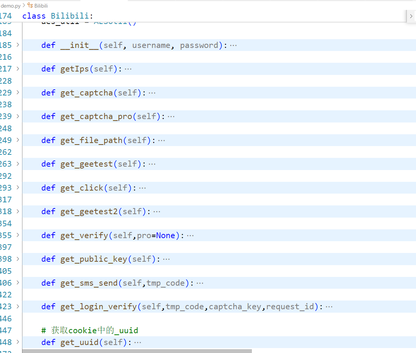Click the ellipsis after get_click definition
Image resolution: width=416 pixels, height=353 pixels.
click(142, 188)
